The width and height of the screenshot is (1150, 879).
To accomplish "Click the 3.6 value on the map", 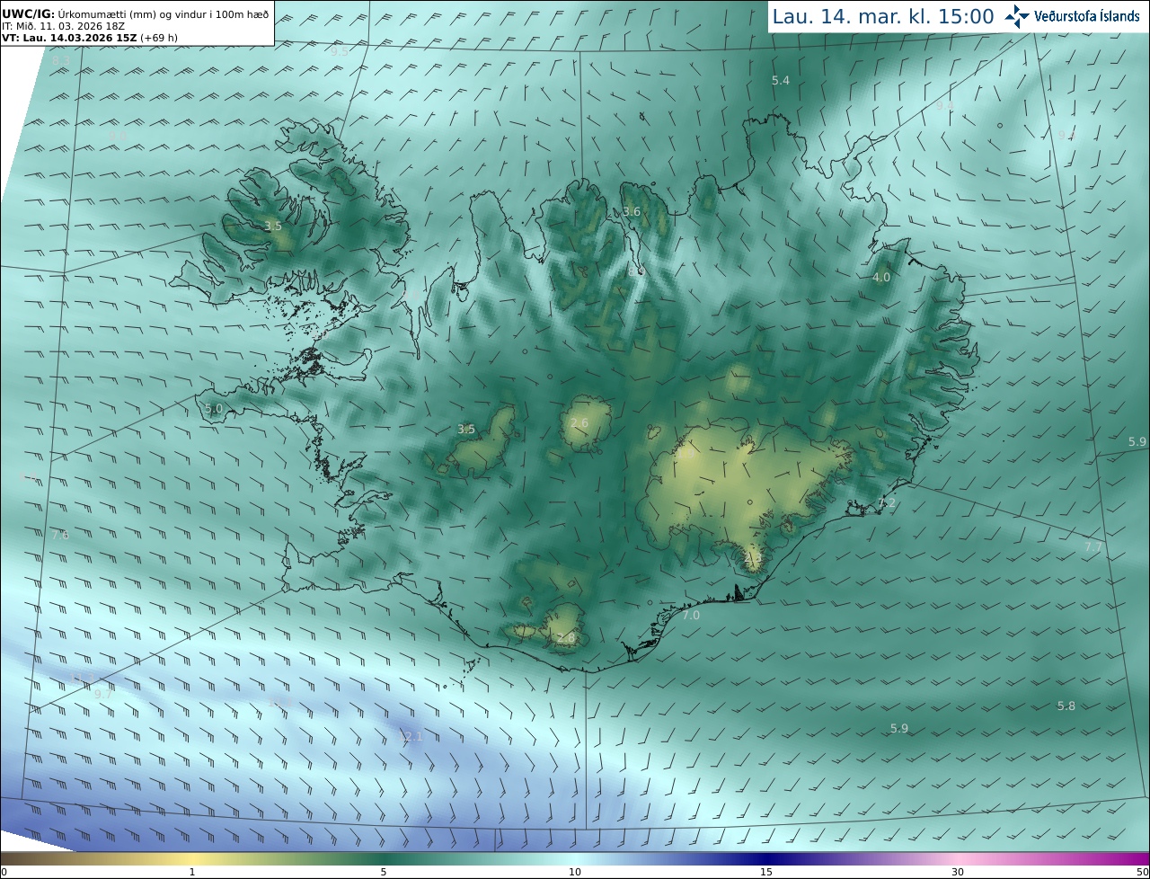I will [x=632, y=211].
